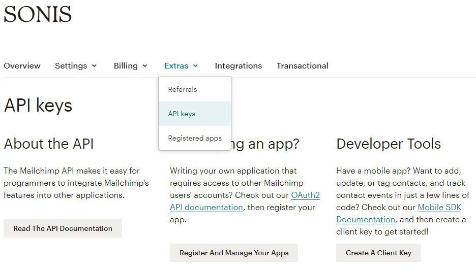This screenshot has width=476, height=271.
Task: Click Register And Manage Your Apps button
Action: point(234,253)
